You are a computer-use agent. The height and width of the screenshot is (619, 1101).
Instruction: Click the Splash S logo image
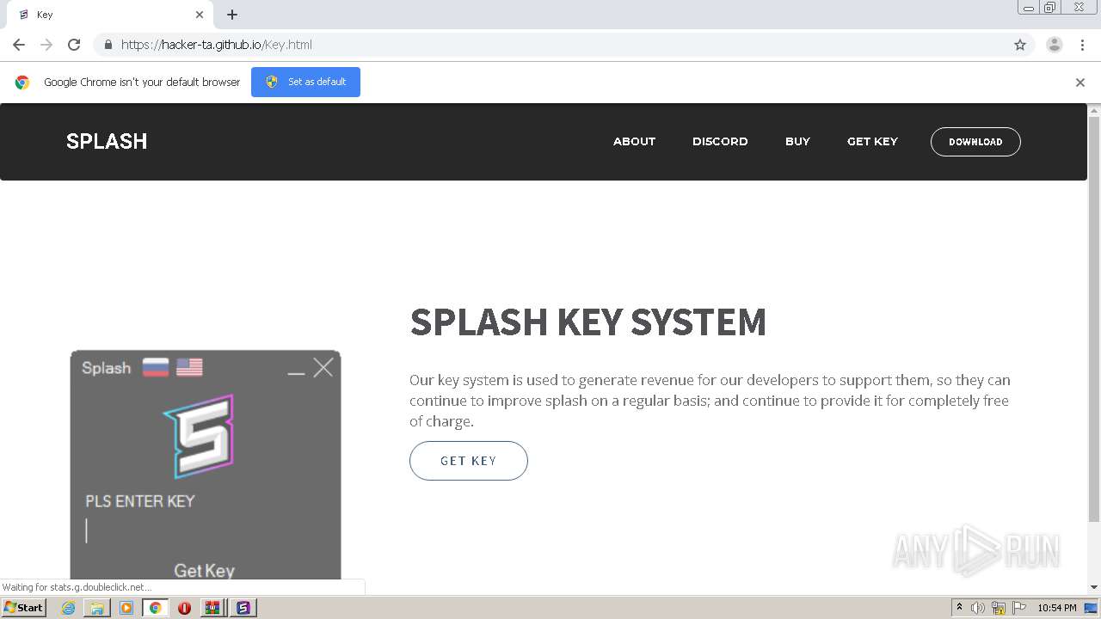[200, 436]
